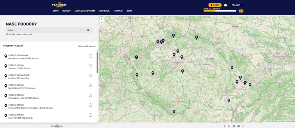Open the CASHBACK menu item

[x=104, y=11]
